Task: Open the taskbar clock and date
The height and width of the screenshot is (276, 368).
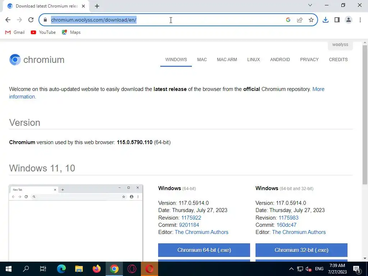Action: click(337, 269)
